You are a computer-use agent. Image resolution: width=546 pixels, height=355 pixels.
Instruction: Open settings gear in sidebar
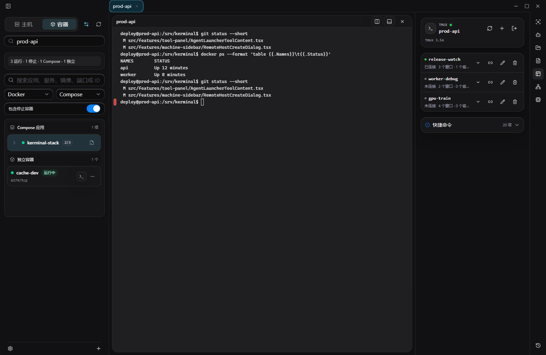tap(10, 349)
